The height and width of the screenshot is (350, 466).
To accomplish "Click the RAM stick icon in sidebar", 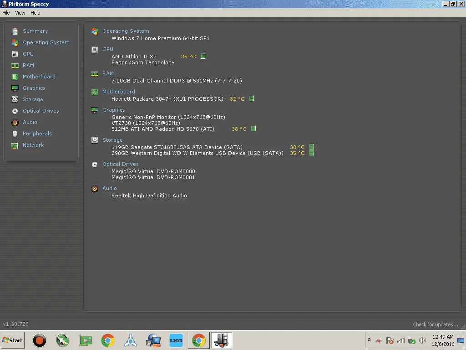I will tap(15, 66).
